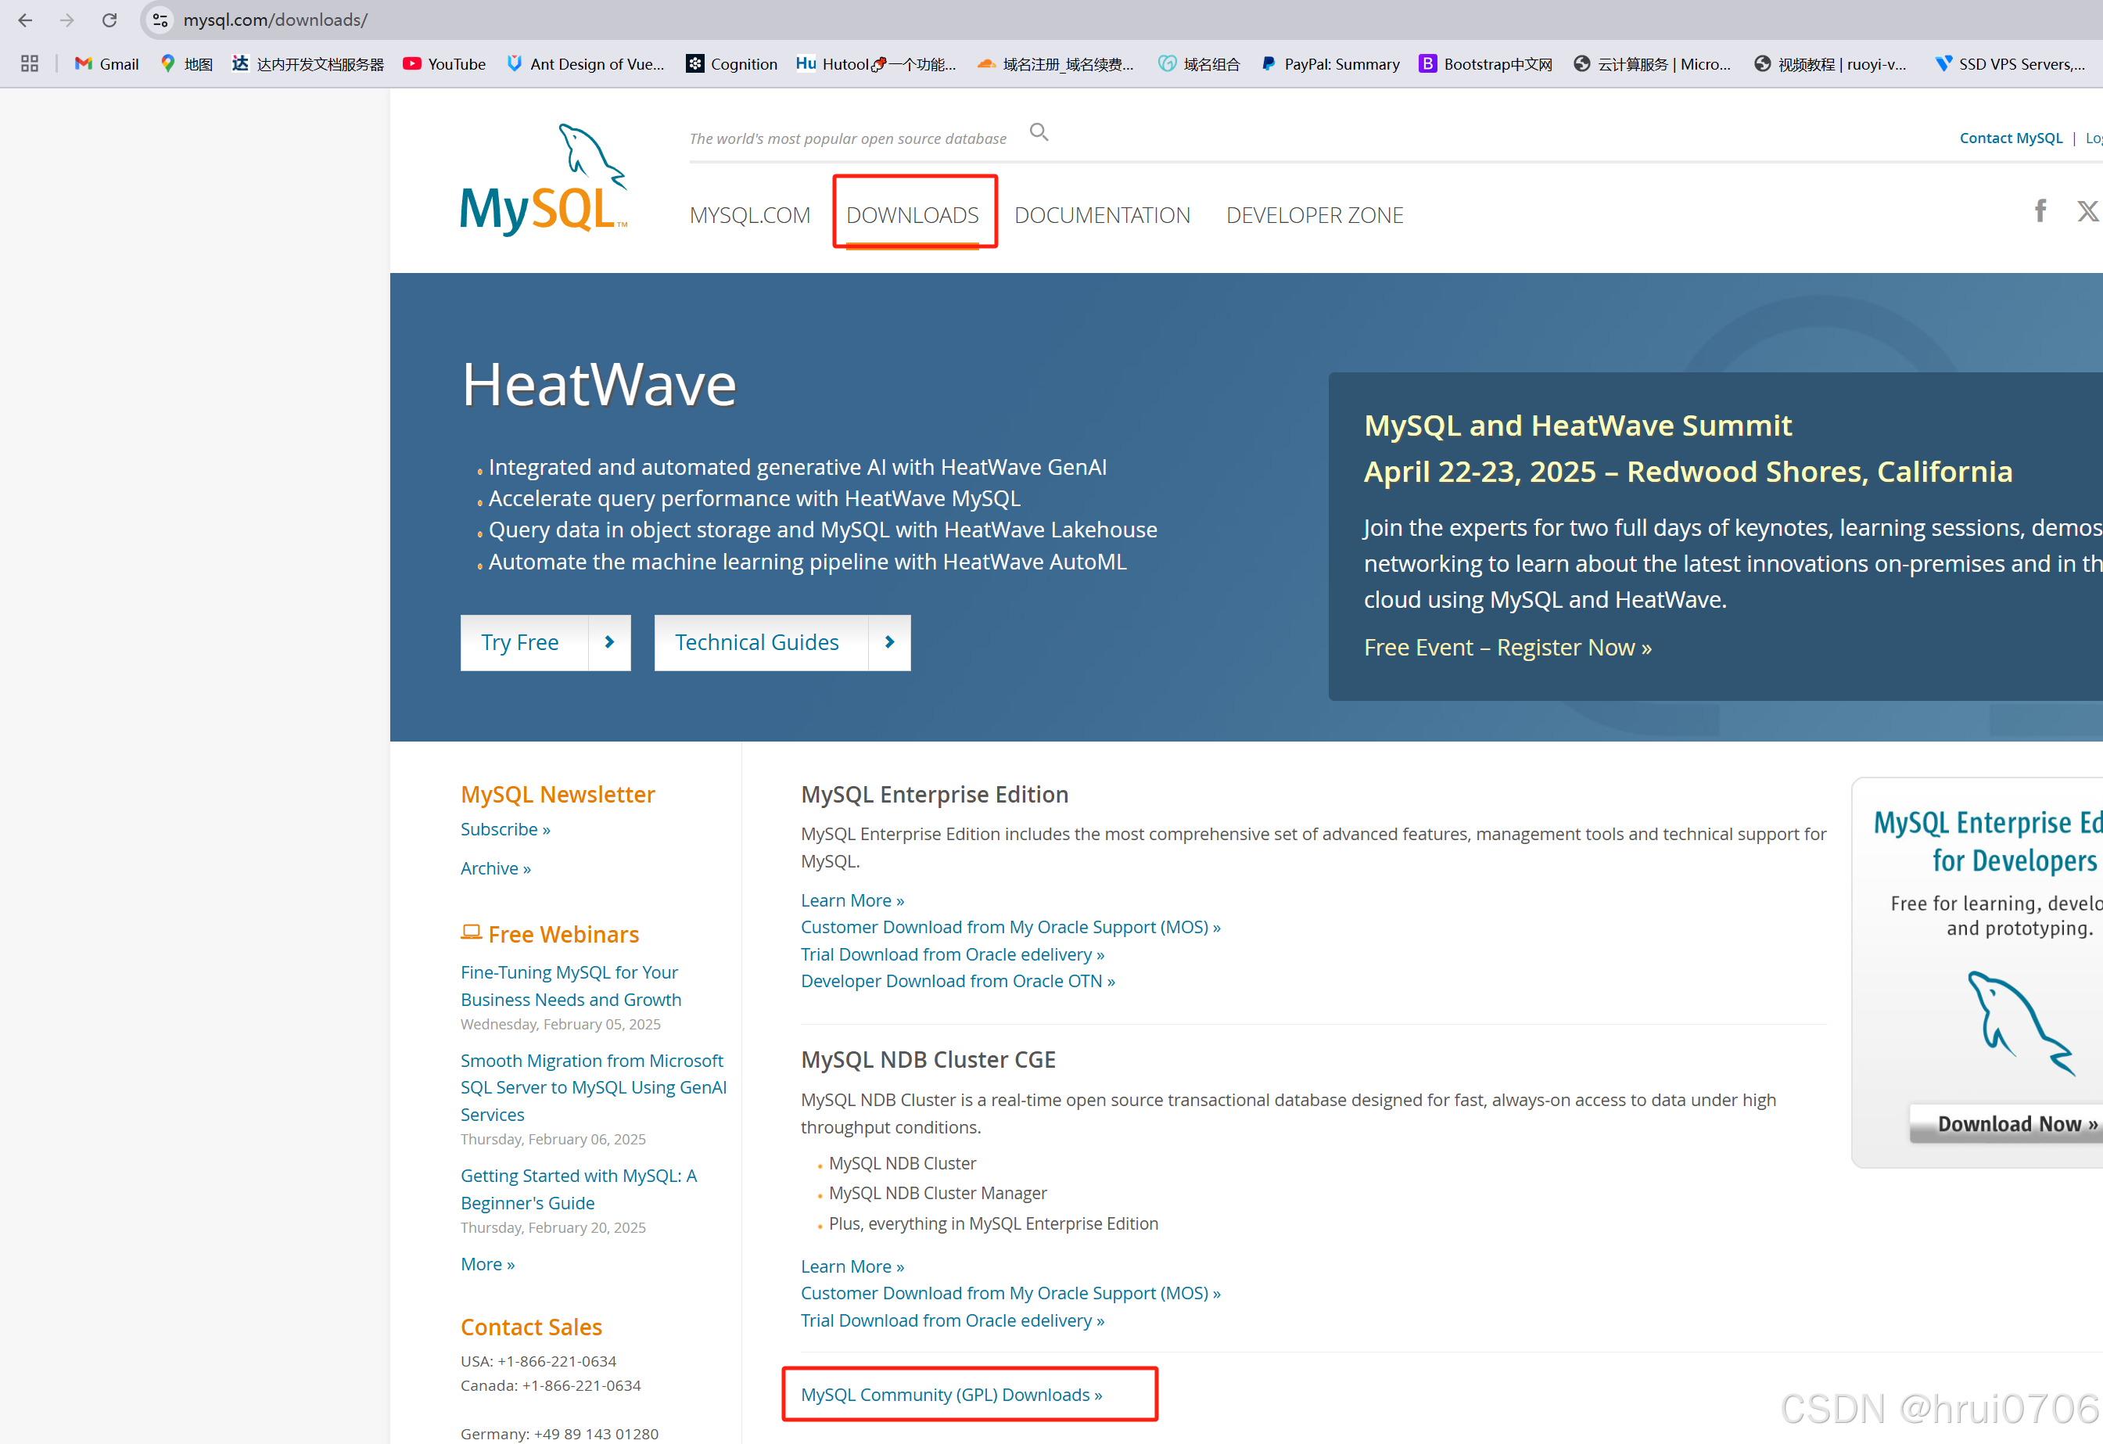
Task: Click the newsletter Subscribe link
Action: [505, 829]
